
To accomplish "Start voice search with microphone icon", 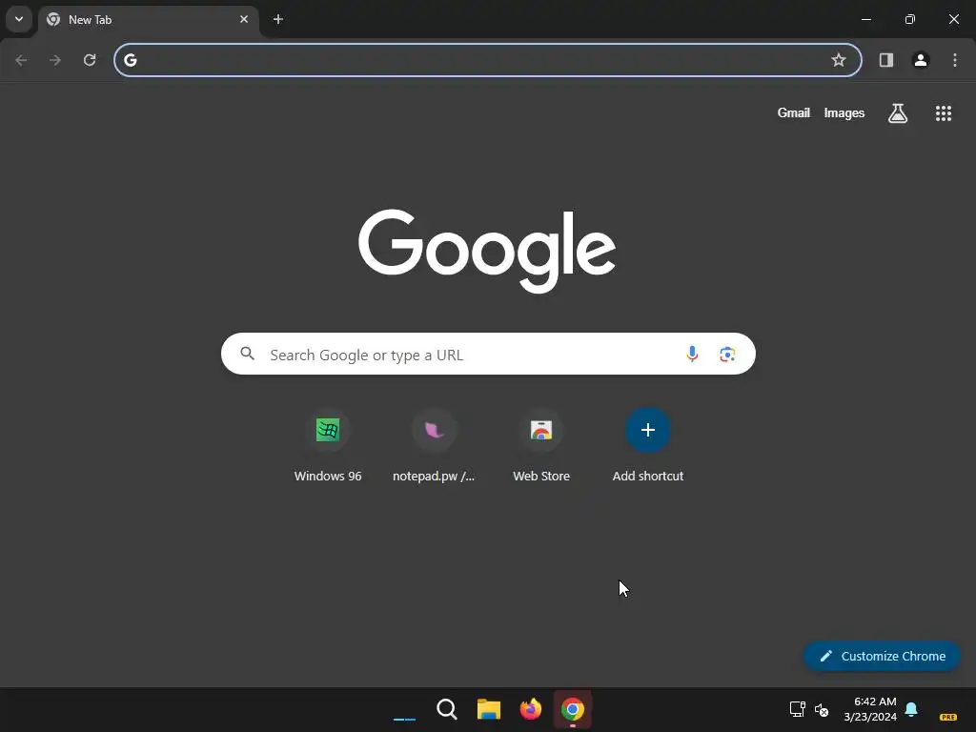I will (x=692, y=355).
